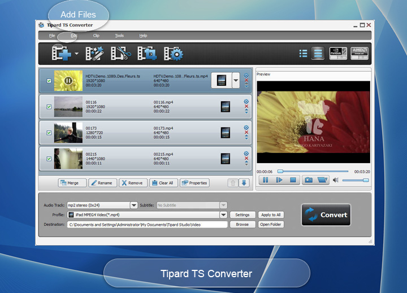Select the Trim scissors tool
This screenshot has height=293, width=407.
point(121,54)
